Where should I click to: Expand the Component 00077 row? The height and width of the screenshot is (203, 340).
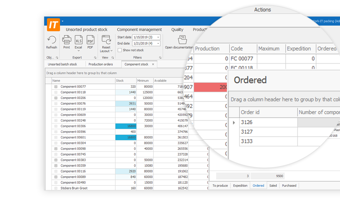(56, 87)
